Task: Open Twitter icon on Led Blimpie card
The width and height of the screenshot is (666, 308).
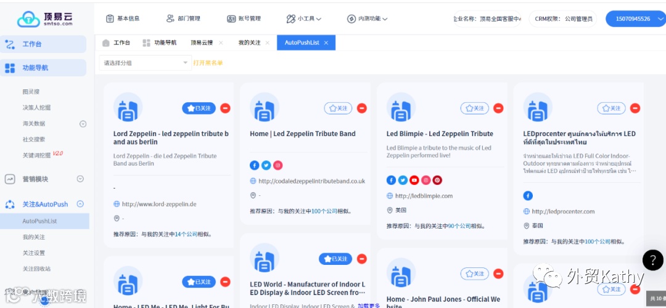Action: click(x=403, y=180)
